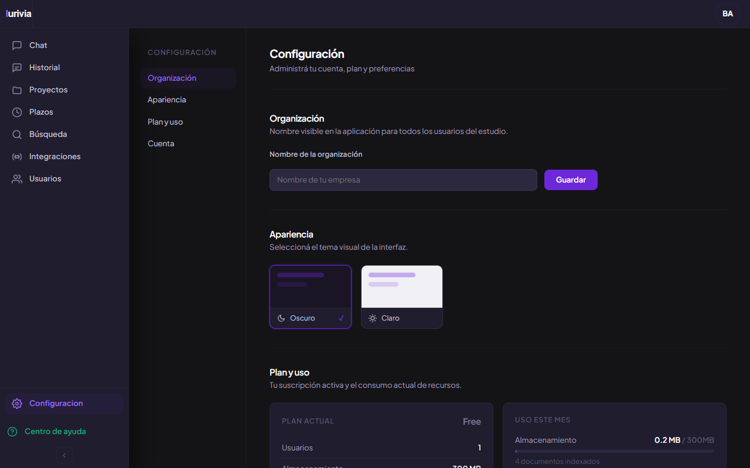Open Usuarios management

64,179
